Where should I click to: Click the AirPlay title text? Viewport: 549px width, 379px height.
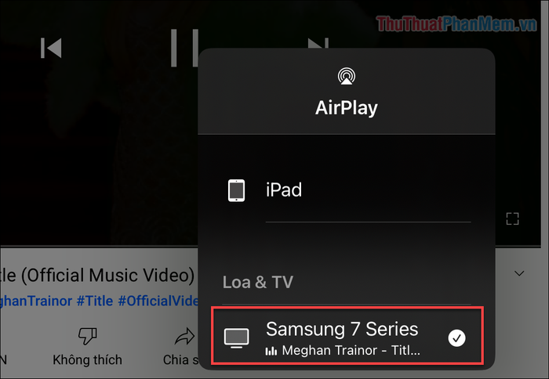347,108
